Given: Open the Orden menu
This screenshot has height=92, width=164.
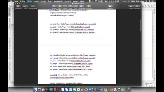Looking at the screenshot, I should pos(50,1).
